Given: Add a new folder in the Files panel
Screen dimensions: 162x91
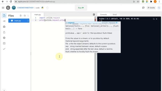Looking at the screenshot, I should tap(25, 16).
